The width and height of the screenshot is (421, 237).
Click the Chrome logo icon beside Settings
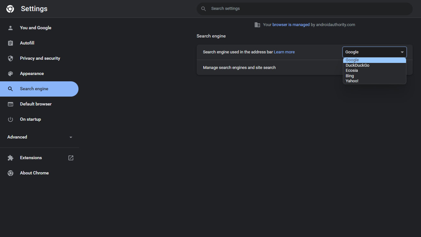point(10,9)
